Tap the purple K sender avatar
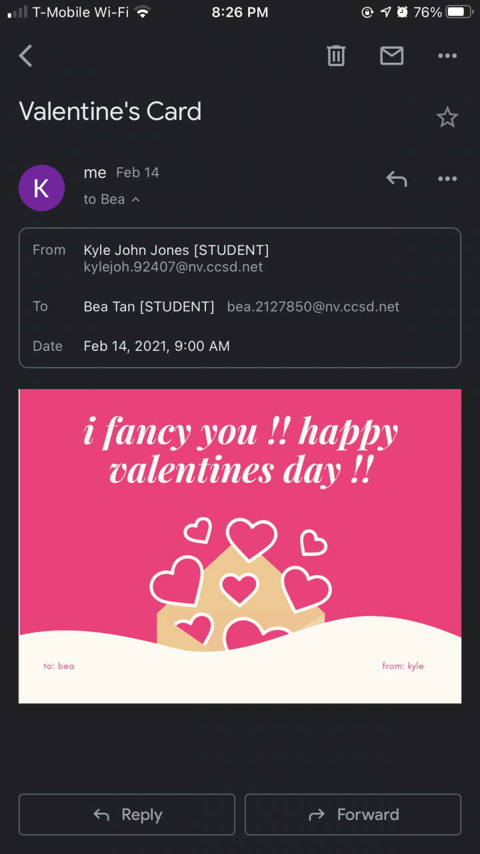This screenshot has width=480, height=854. [41, 188]
